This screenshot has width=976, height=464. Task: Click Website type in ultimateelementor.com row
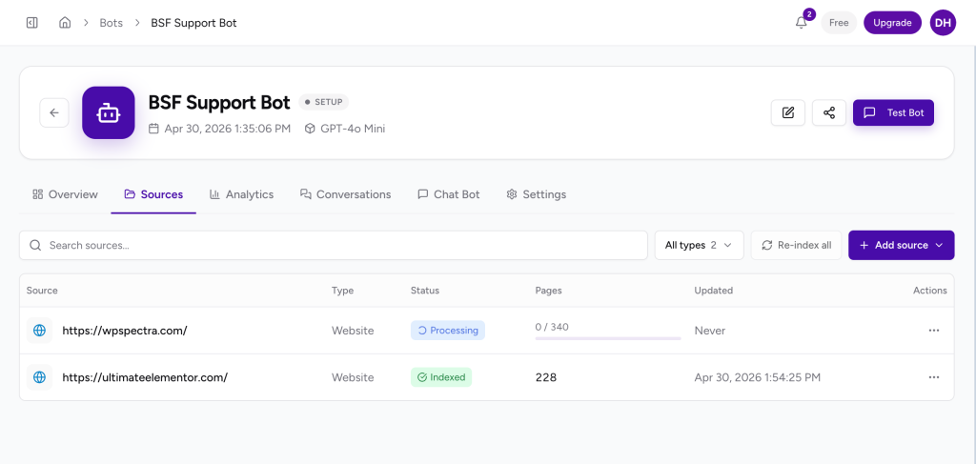click(x=353, y=377)
